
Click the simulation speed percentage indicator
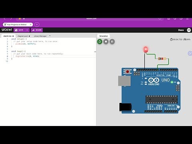click(187, 40)
